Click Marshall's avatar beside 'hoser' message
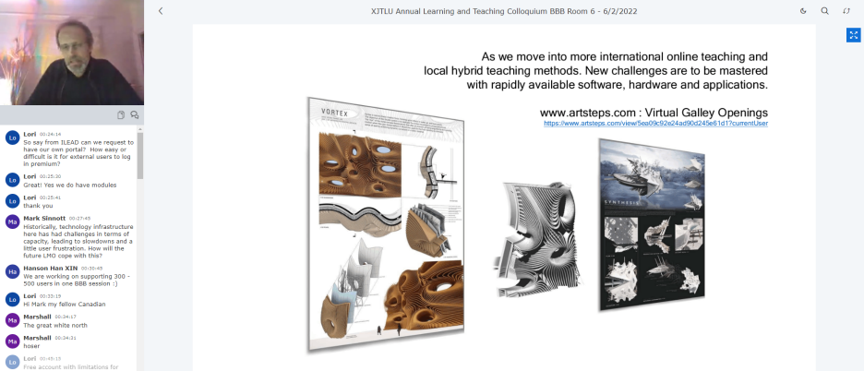 [12, 342]
